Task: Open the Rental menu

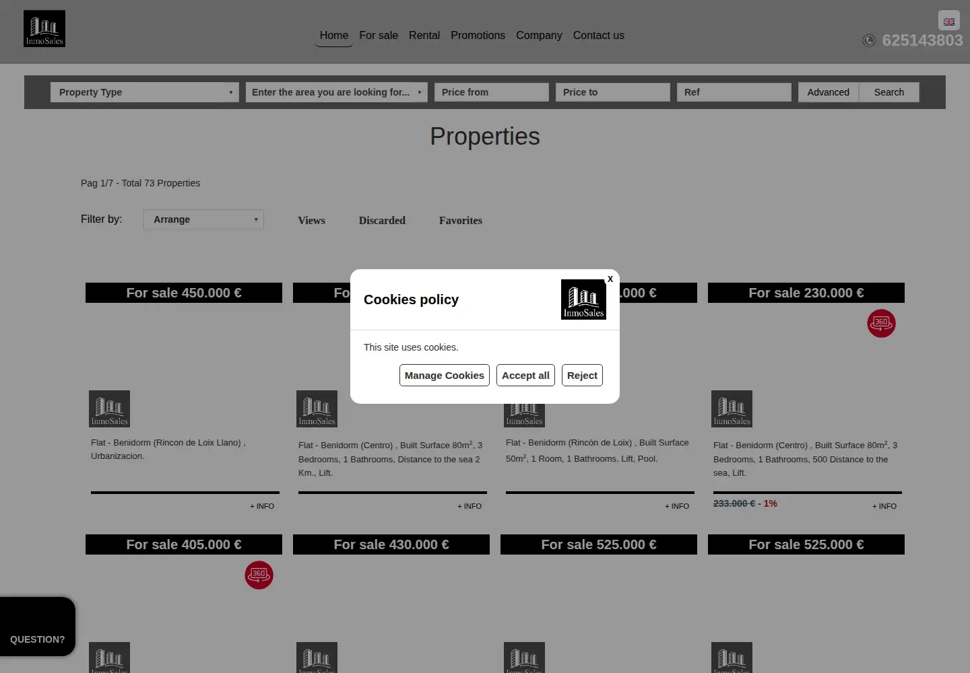Action: [424, 35]
